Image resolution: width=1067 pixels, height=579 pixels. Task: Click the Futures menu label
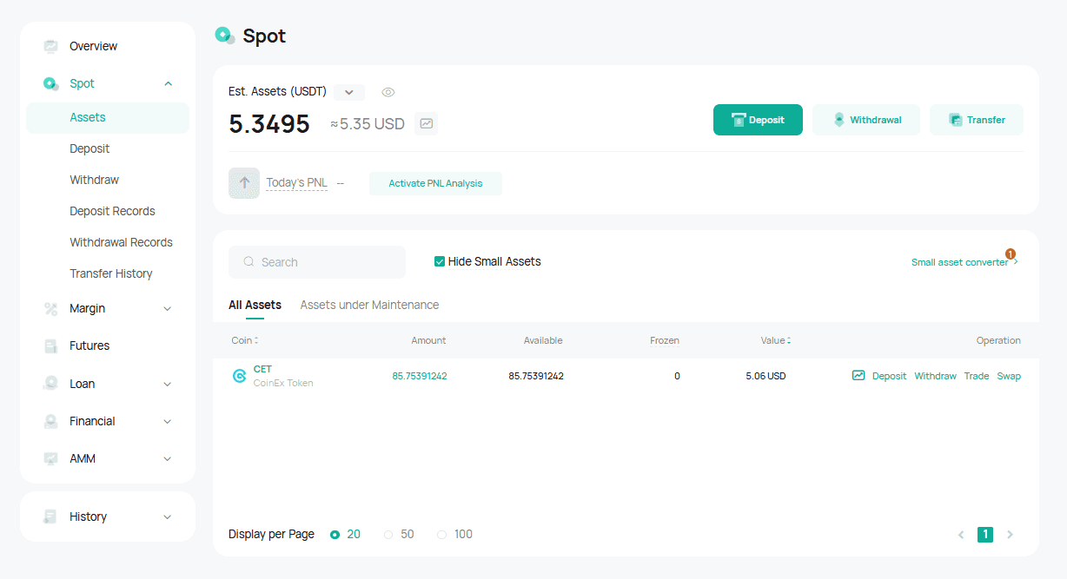pyautogui.click(x=89, y=346)
